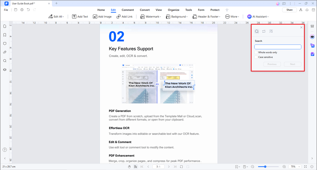Click the lightbulb tips icon
Screen dimensions: 317x170
[227, 10]
